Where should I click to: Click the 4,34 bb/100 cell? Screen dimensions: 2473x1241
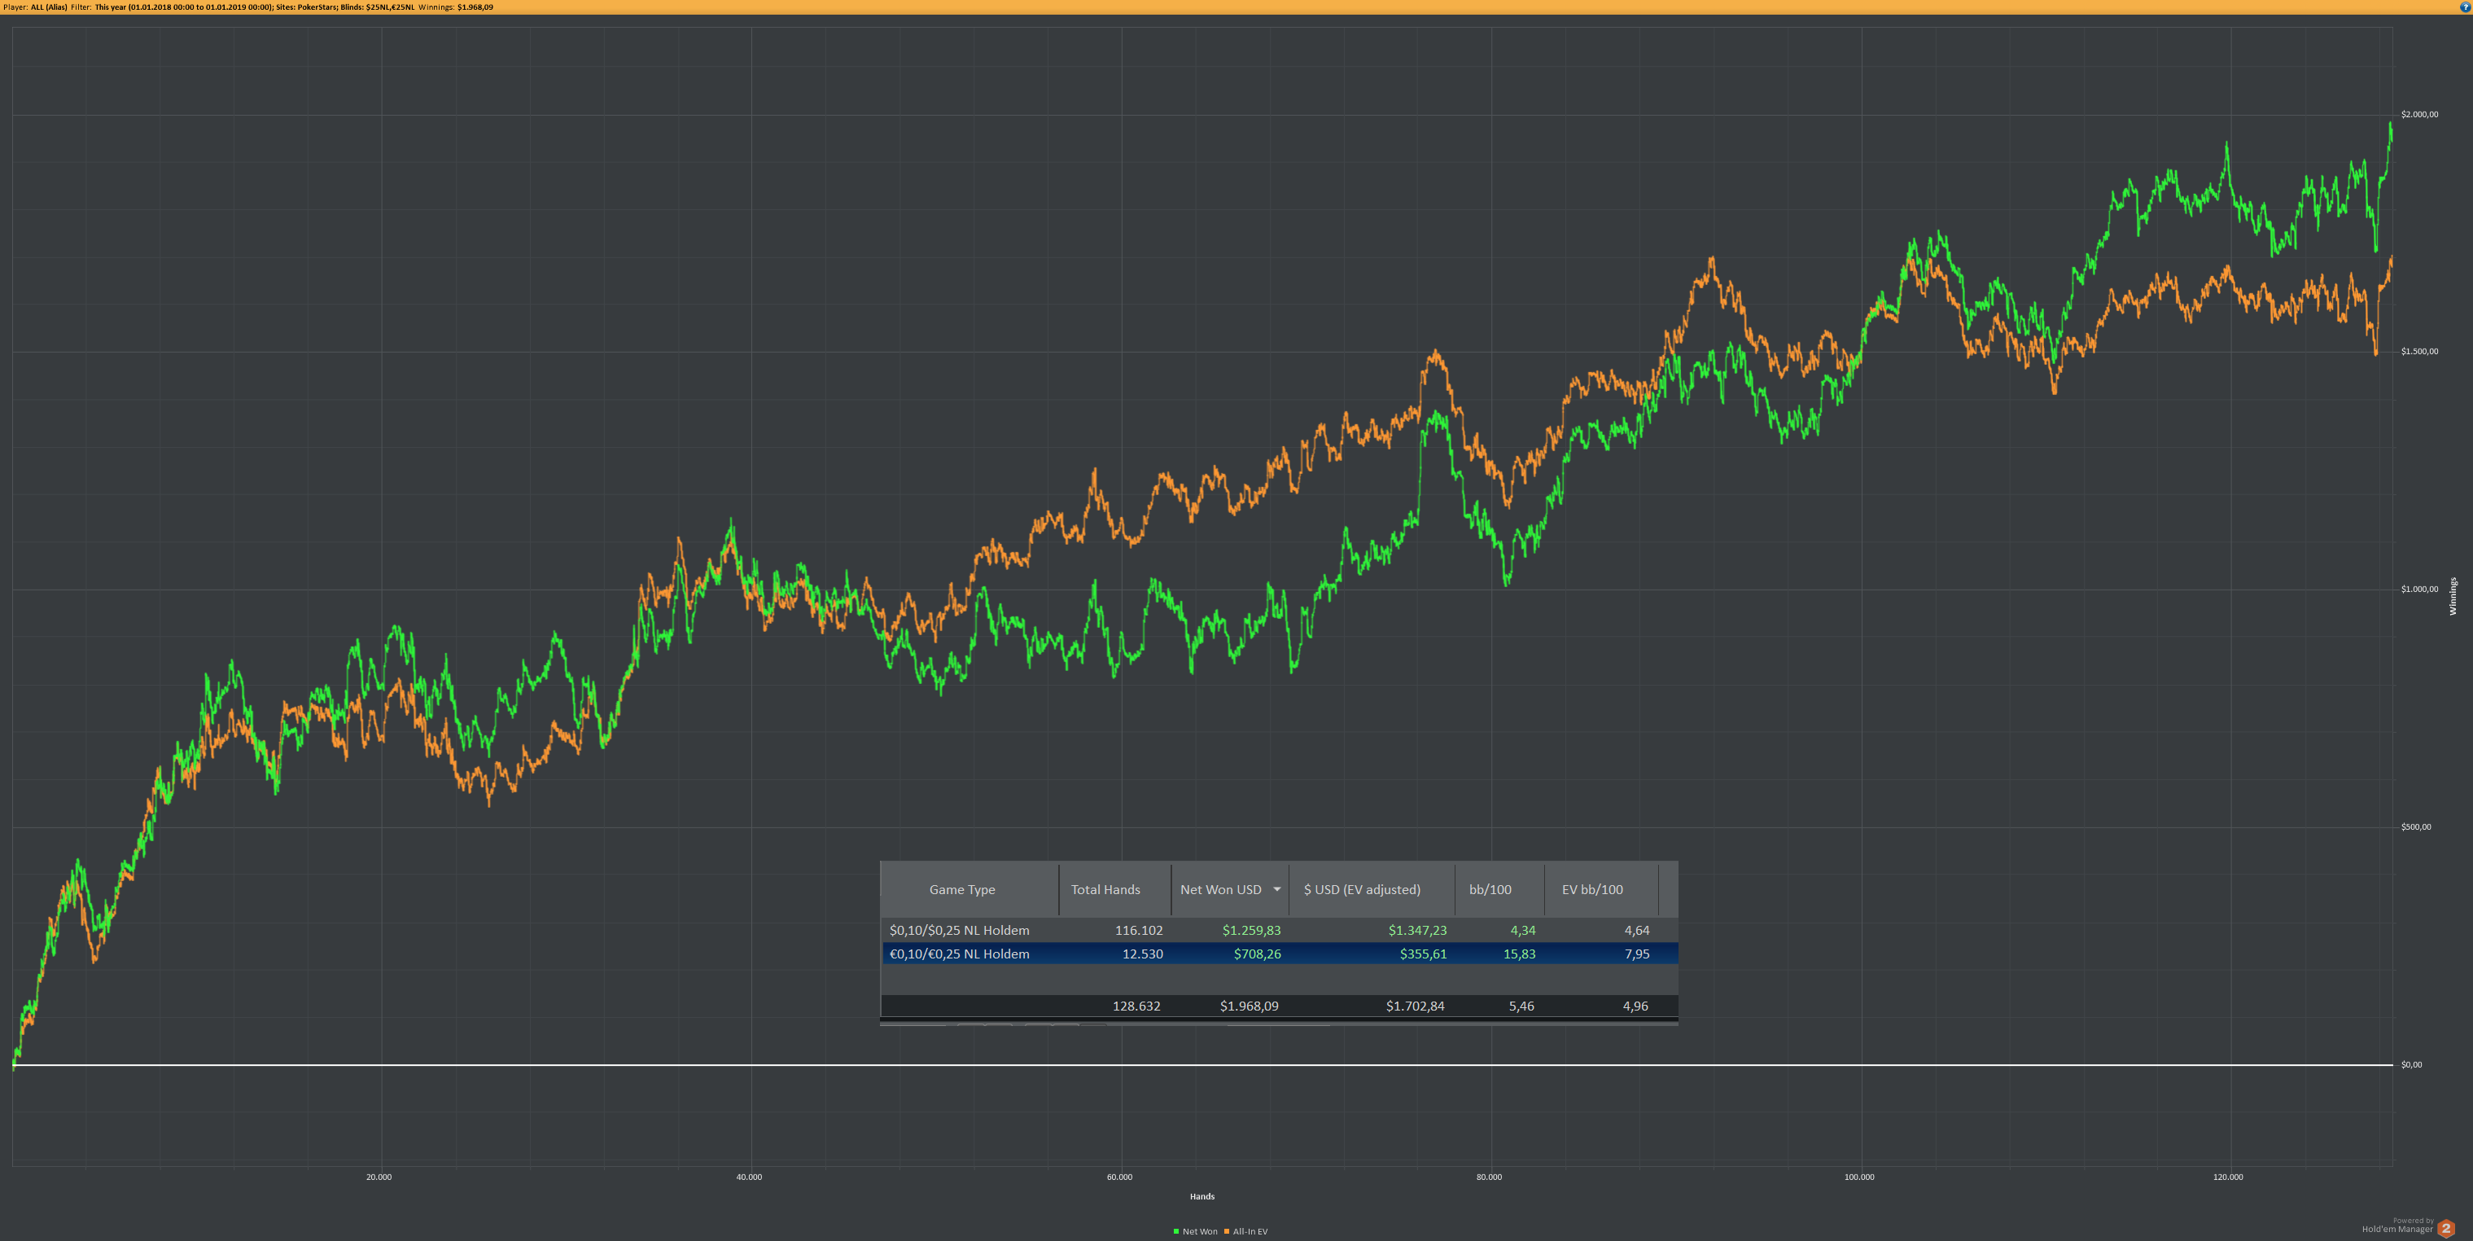[1522, 930]
